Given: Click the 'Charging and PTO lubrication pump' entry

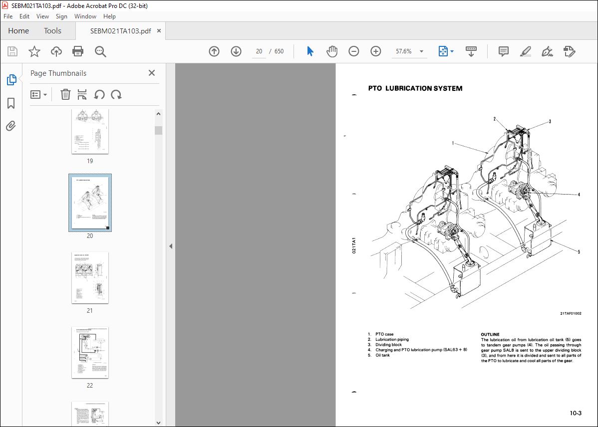Looking at the screenshot, I should coord(421,350).
